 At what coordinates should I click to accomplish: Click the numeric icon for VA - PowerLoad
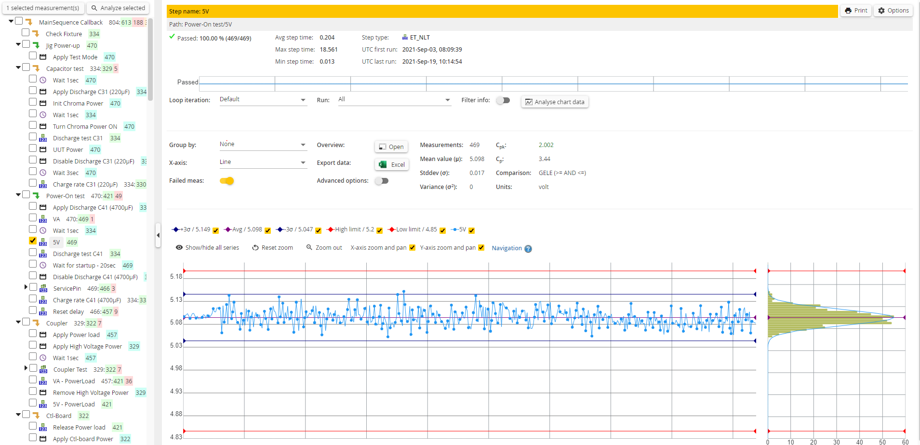[43, 381]
